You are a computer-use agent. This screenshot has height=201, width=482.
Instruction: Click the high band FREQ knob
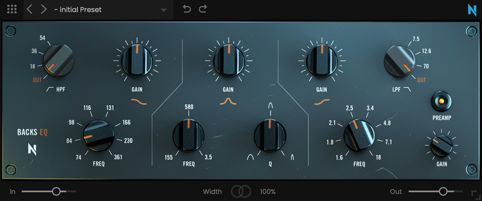(x=359, y=135)
